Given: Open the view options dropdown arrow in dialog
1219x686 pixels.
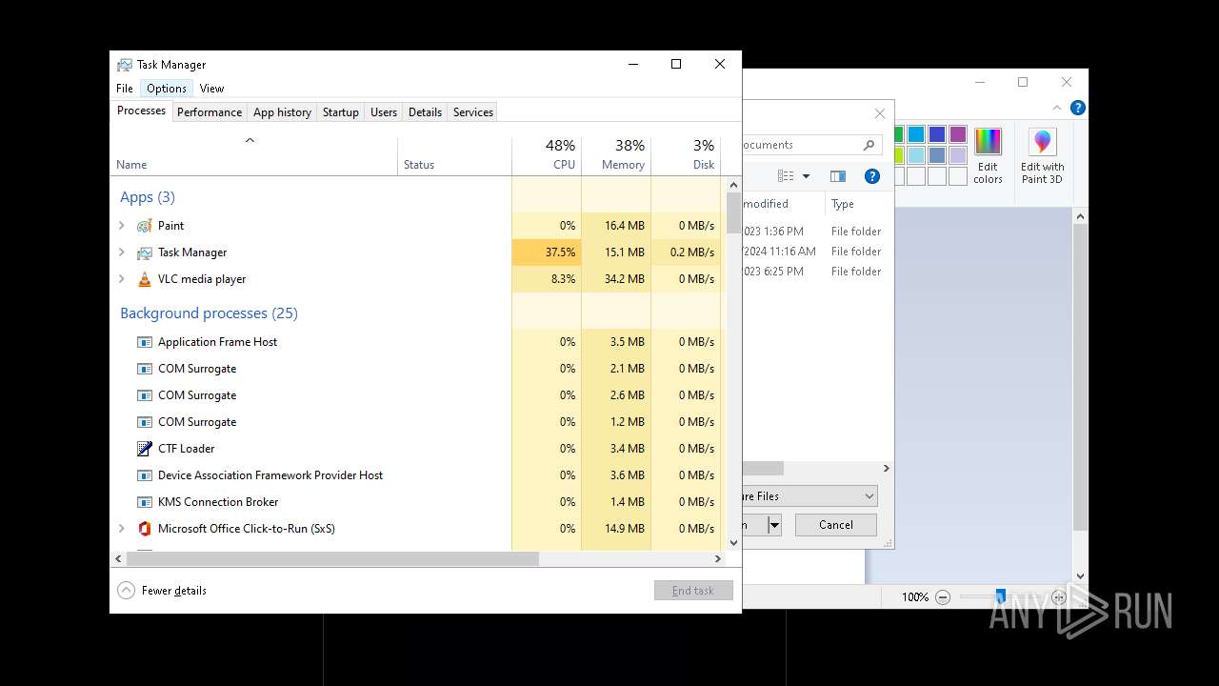Looking at the screenshot, I should (806, 176).
